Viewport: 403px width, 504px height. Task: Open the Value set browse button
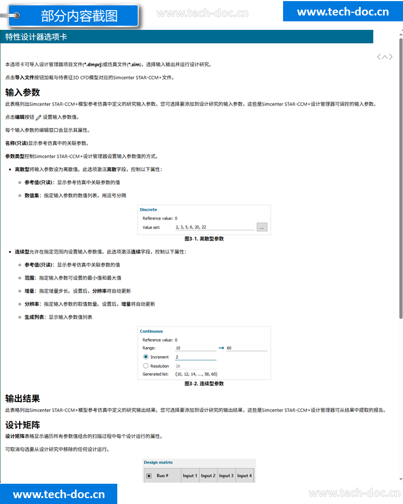(x=262, y=227)
